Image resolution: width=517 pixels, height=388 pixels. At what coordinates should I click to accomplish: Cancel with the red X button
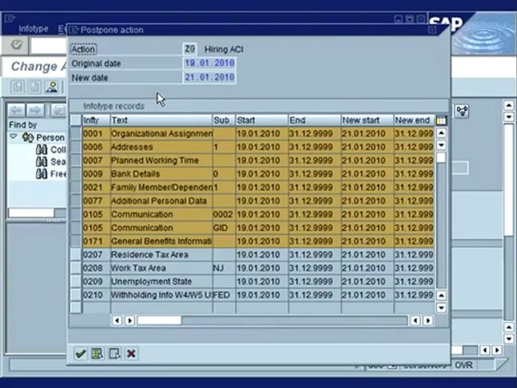tap(131, 354)
